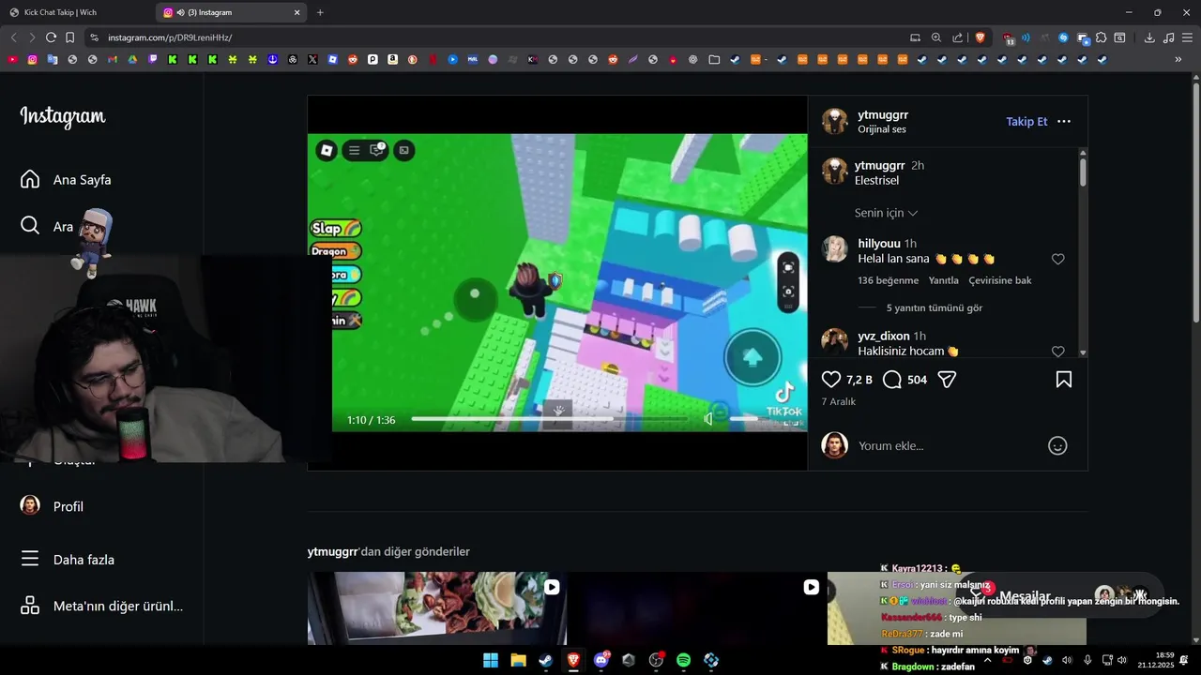
Task: Like hillyouu's comment
Action: coord(1057,260)
